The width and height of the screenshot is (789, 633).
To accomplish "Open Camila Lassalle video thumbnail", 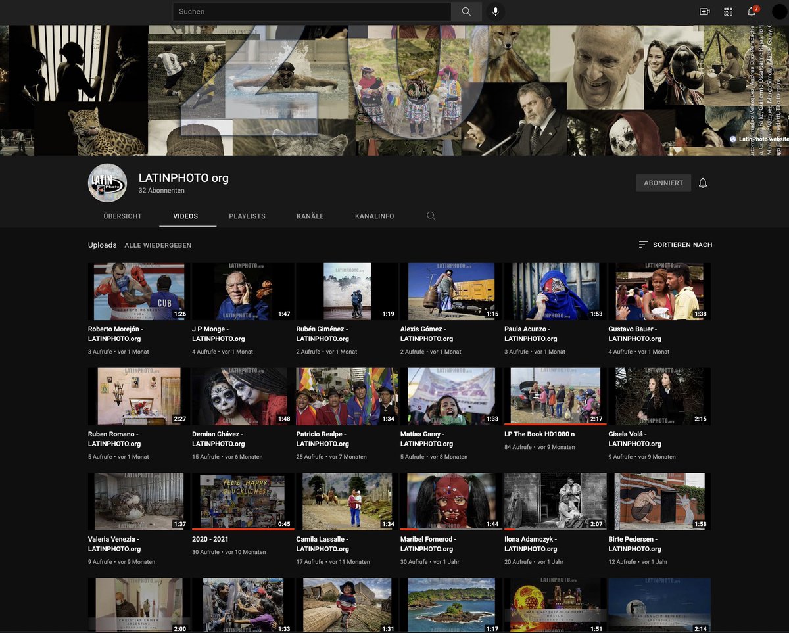I will pyautogui.click(x=347, y=502).
